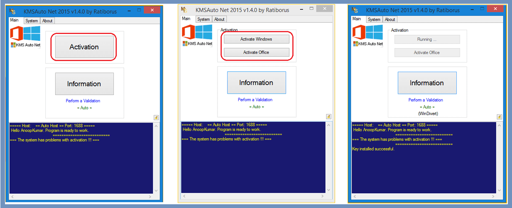Image resolution: width=512 pixels, height=208 pixels.
Task: Click KMS Auto Net label in Activate Windows window
Action: (197, 44)
